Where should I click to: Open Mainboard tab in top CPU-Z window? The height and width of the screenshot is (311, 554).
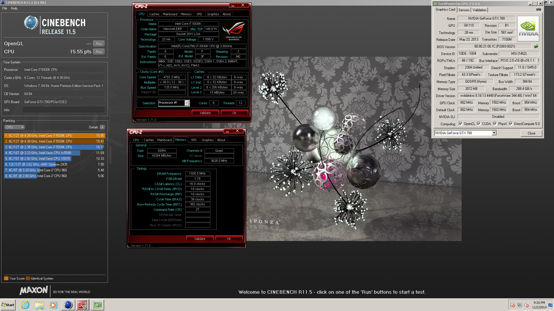[x=170, y=14]
